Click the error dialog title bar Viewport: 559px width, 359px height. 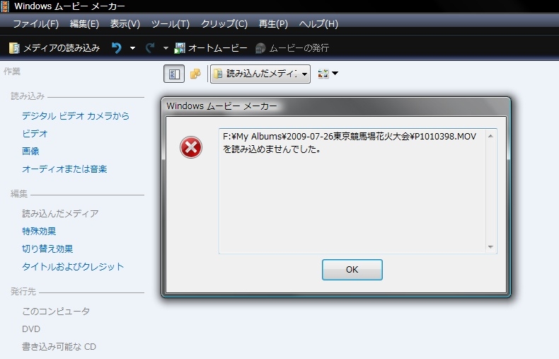tap(336, 106)
